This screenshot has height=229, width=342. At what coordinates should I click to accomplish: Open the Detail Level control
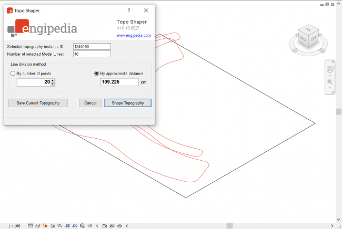tap(31, 225)
